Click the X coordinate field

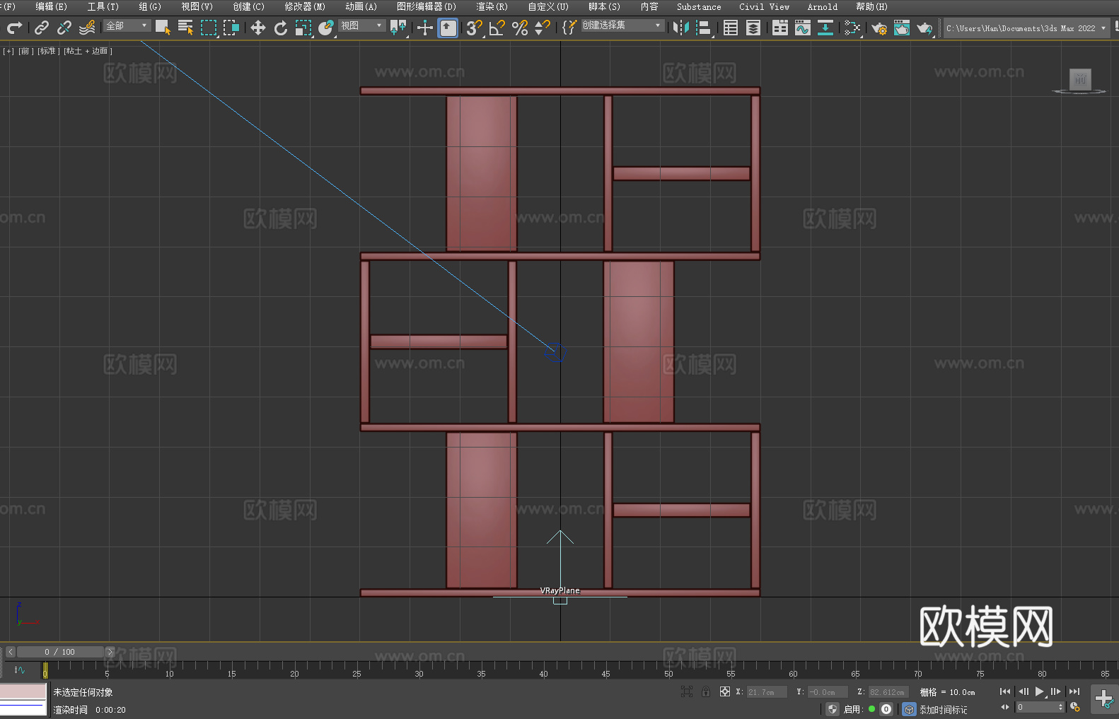pyautogui.click(x=767, y=692)
